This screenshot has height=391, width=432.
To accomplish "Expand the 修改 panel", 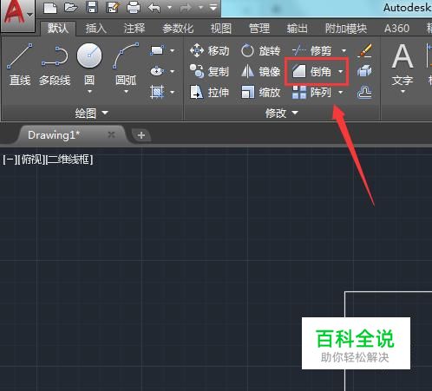I will 282,113.
